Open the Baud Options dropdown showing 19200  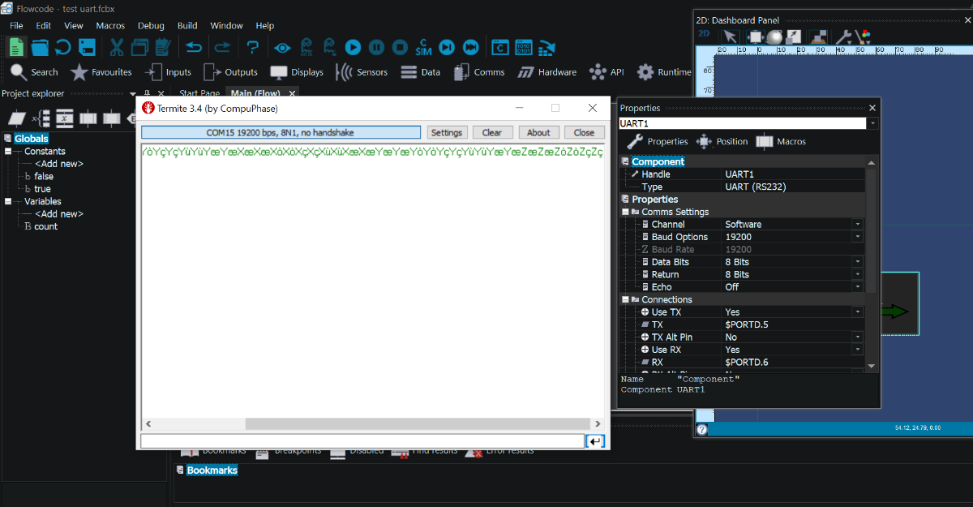(857, 237)
